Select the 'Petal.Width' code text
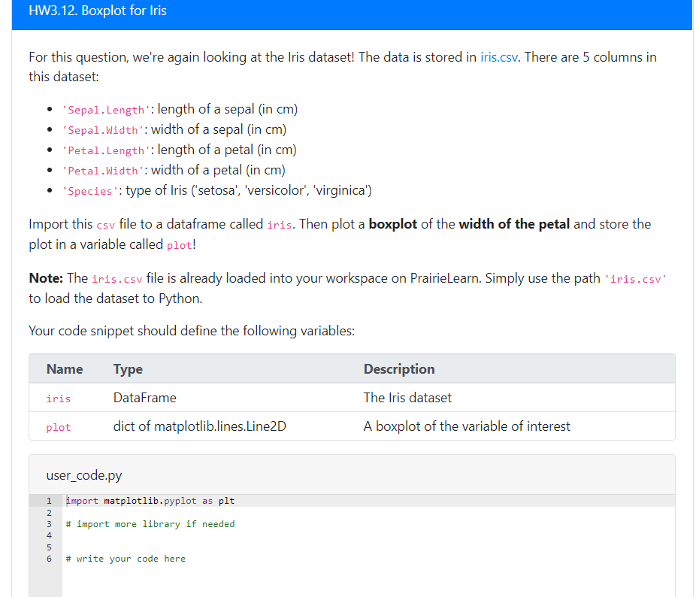 click(x=103, y=171)
